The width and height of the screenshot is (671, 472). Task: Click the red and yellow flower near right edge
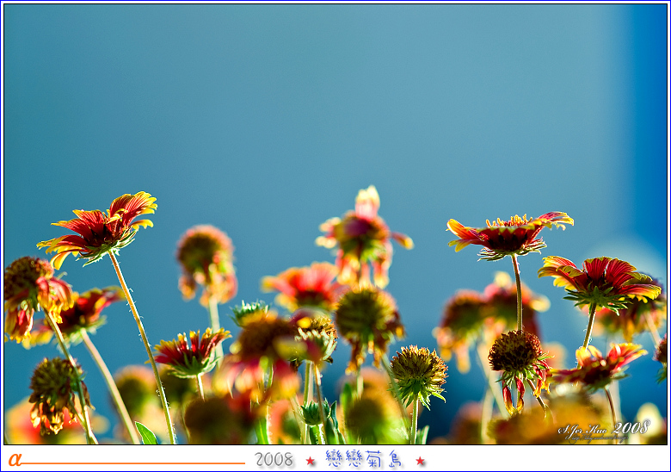point(602,281)
